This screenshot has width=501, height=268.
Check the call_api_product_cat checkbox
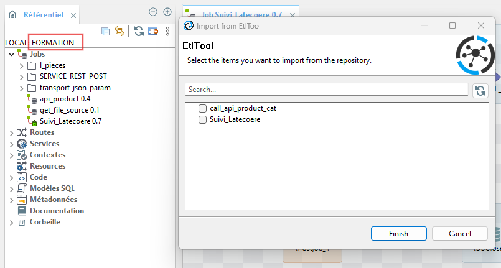pyautogui.click(x=202, y=108)
